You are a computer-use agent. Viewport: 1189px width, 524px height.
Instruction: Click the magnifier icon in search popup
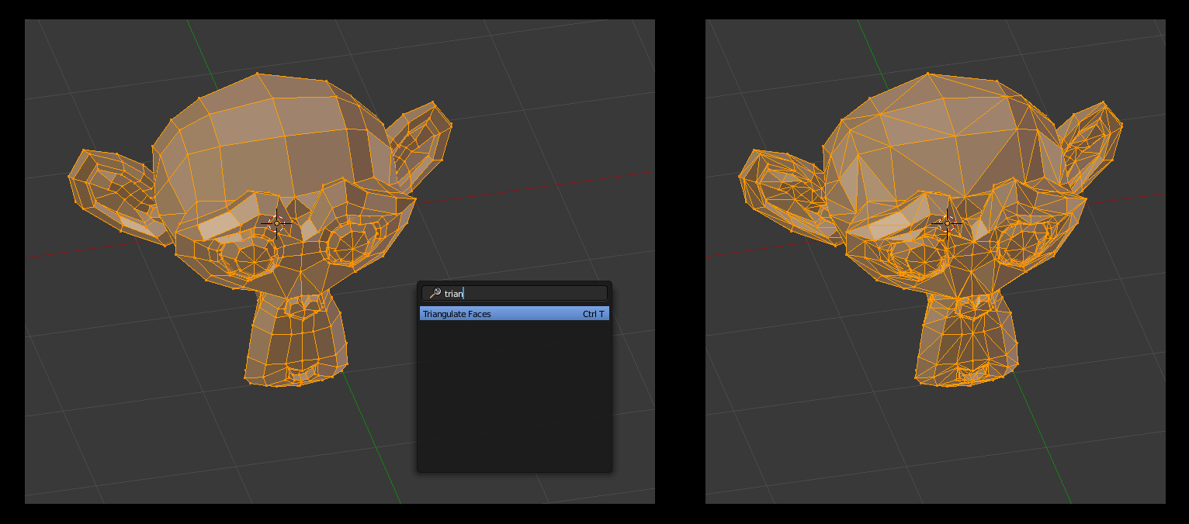(435, 293)
